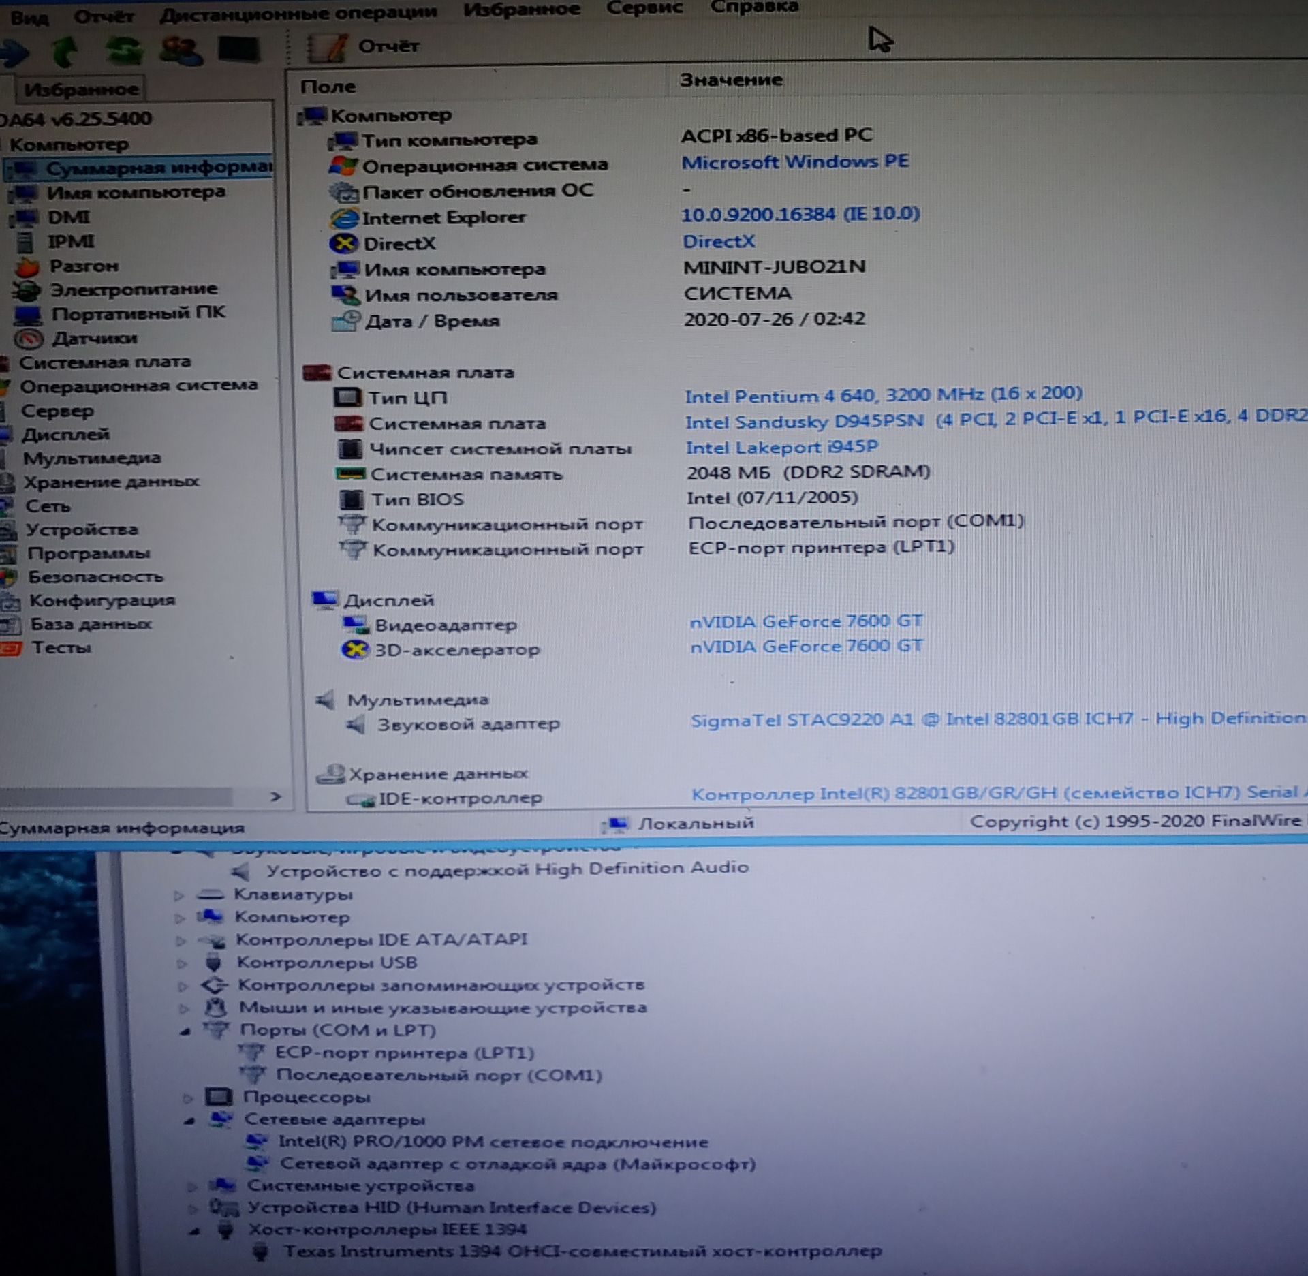
Task: Click the Тесты icon in sidebar
Action: (x=12, y=648)
